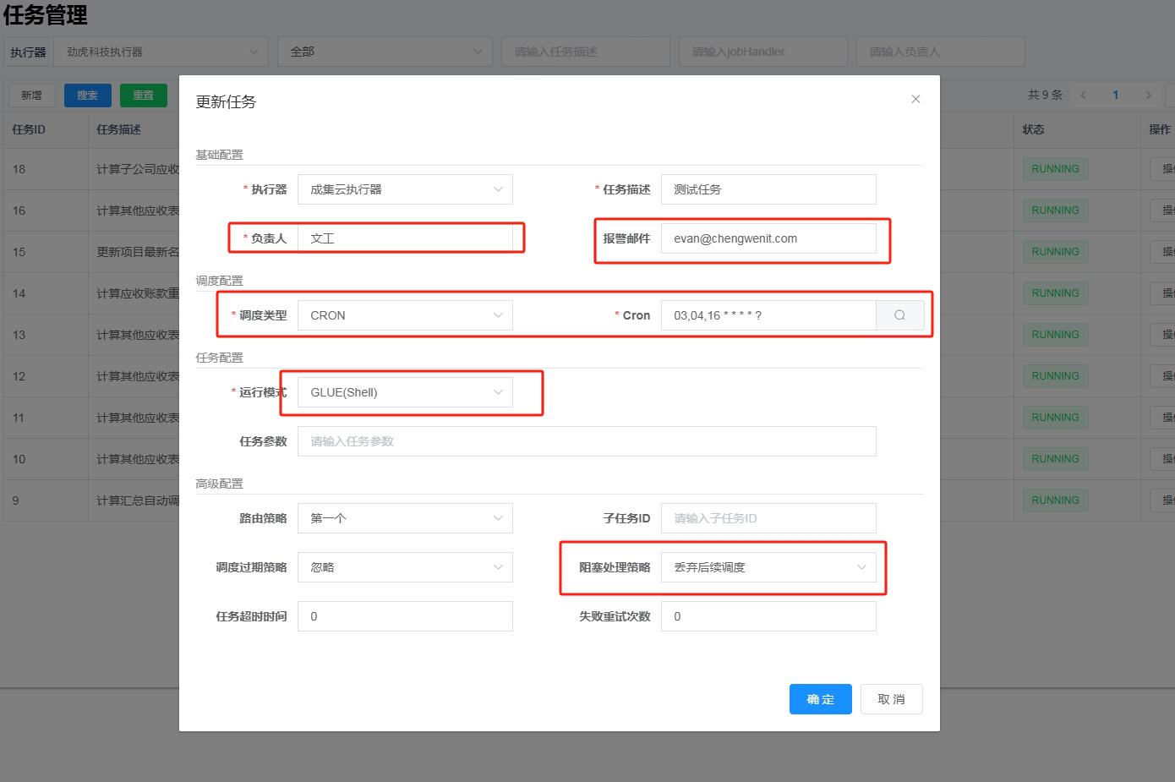Viewport: 1175px width, 782px height.
Task: Open the 执行器 dropdown in dialog
Action: coord(405,189)
